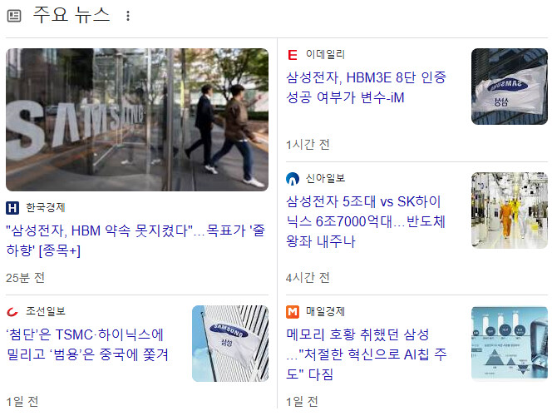This screenshot has width=552, height=416.
Task: Open headline 삼성전자 5조대 vs SK하이닉스 6조7000억대
Action: click(x=366, y=221)
